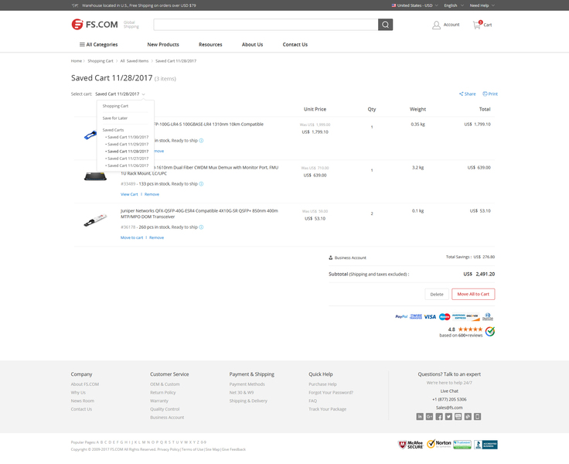
Task: Click the mobile phone icon in footer
Action: pos(478,416)
